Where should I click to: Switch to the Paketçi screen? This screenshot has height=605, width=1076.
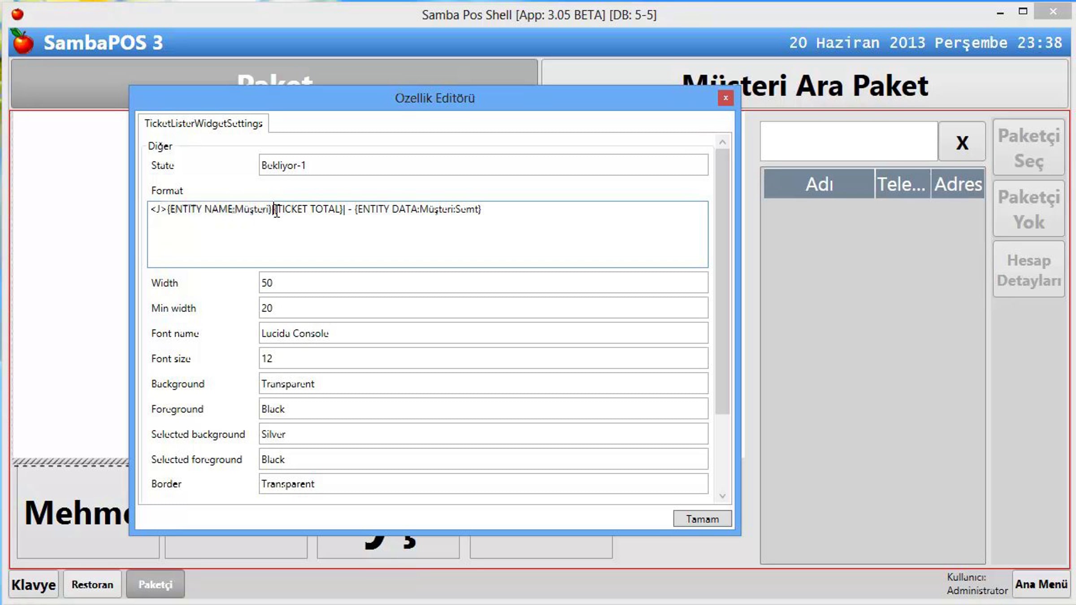(x=155, y=584)
